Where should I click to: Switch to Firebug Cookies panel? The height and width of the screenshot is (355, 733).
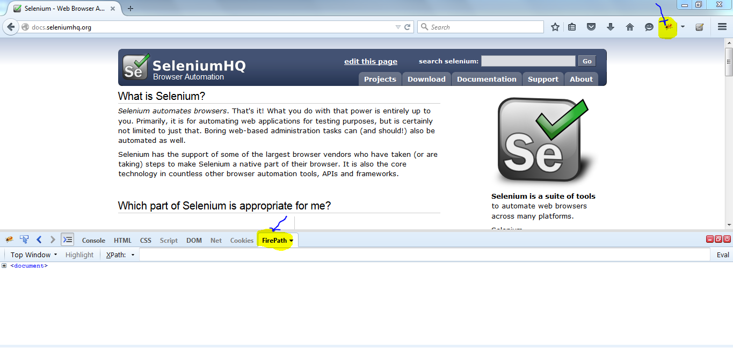click(242, 241)
